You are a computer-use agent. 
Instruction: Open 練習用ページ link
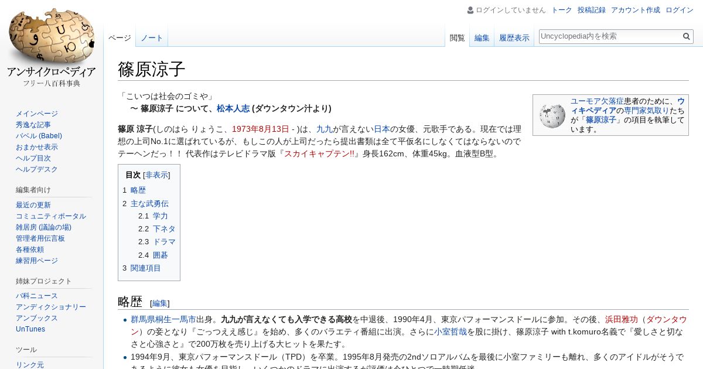[x=37, y=261]
